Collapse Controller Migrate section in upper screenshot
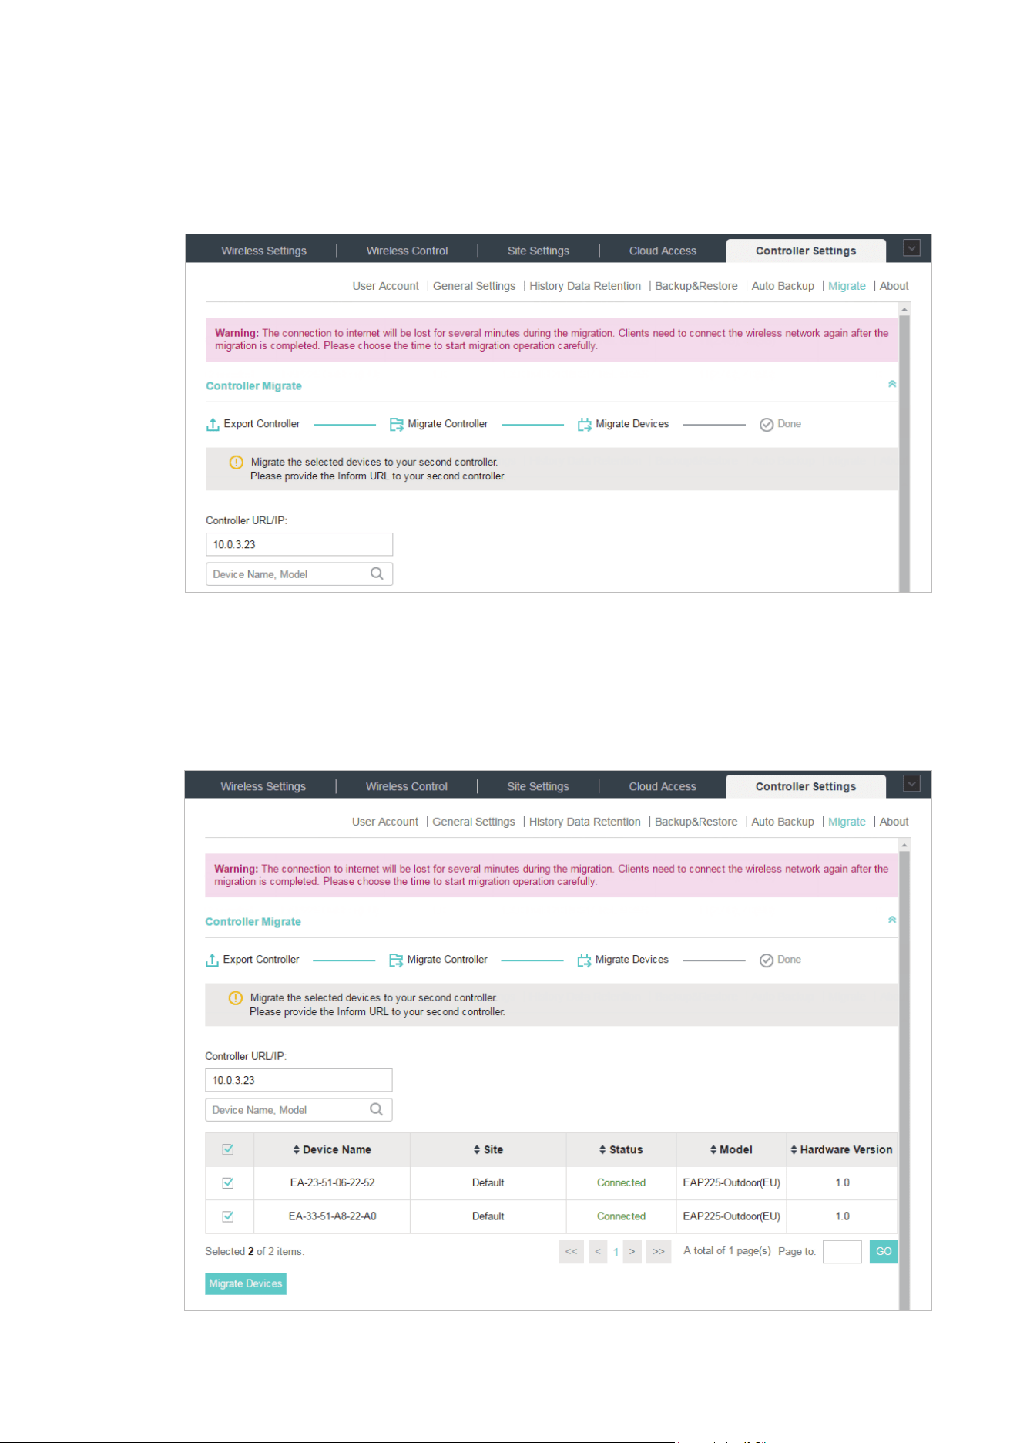 [x=892, y=384]
